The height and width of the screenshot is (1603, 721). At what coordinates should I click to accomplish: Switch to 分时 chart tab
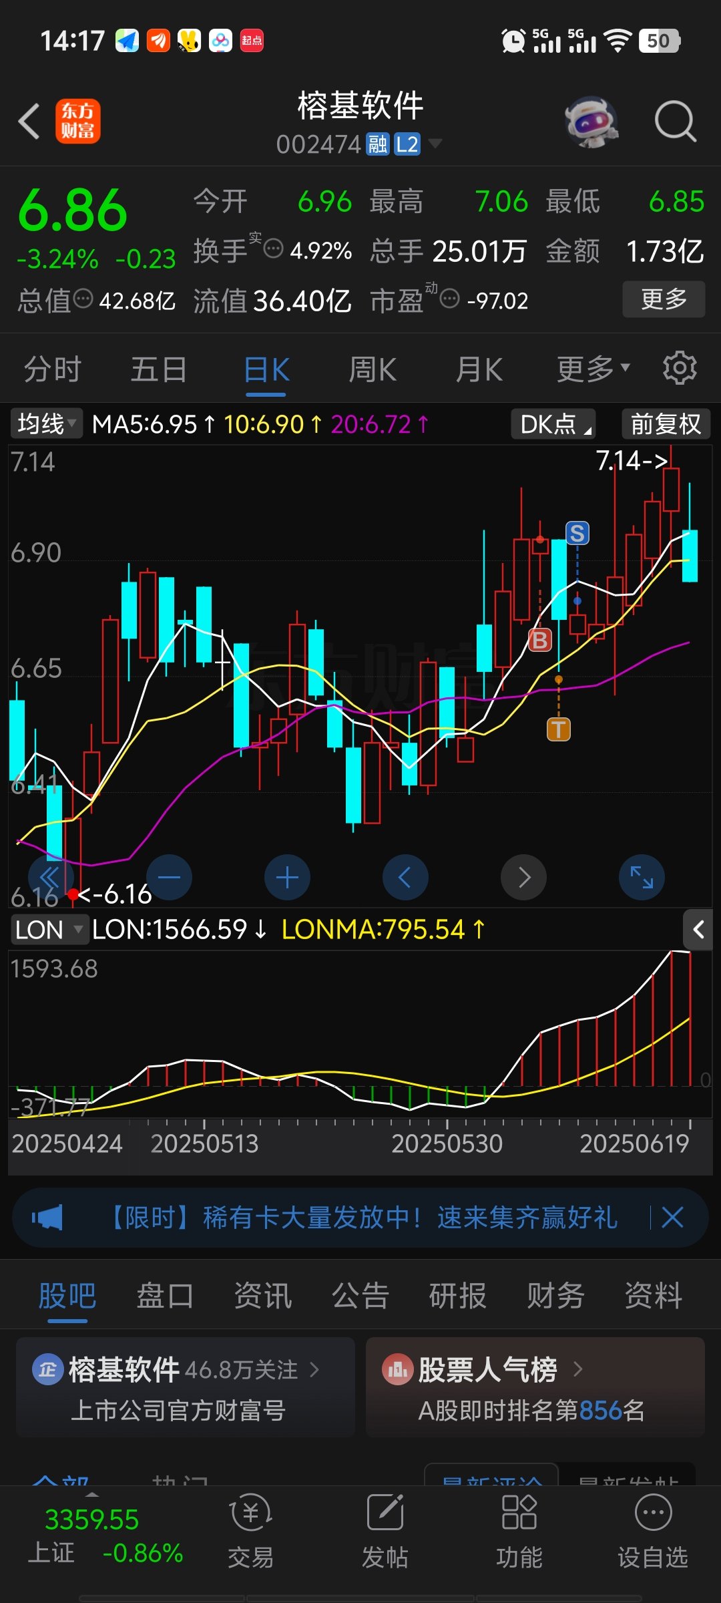coord(52,369)
